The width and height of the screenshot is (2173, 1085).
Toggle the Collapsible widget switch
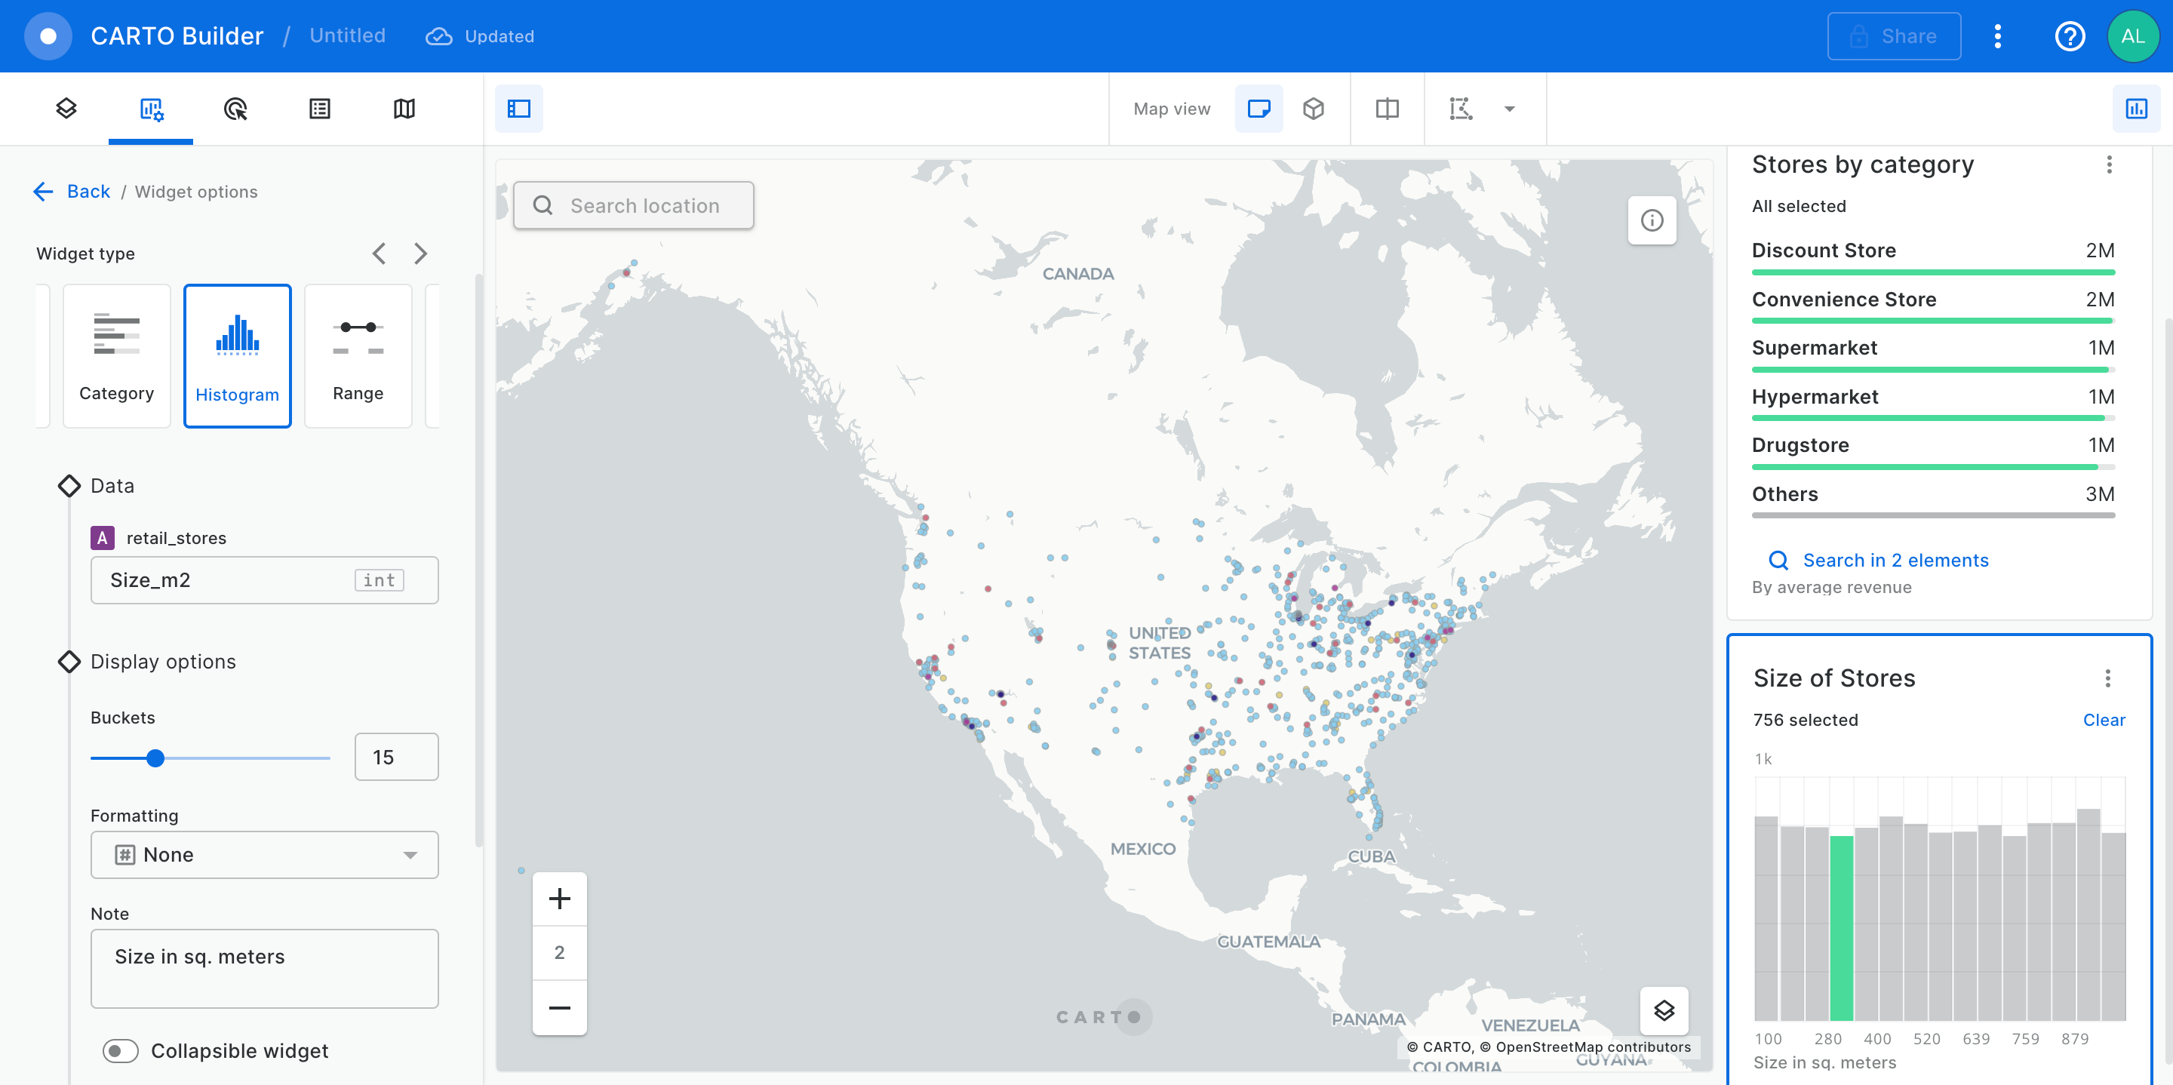[121, 1050]
